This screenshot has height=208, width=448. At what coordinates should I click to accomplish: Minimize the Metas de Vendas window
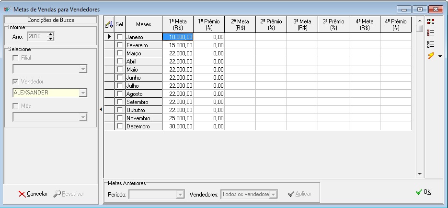[x=404, y=10]
